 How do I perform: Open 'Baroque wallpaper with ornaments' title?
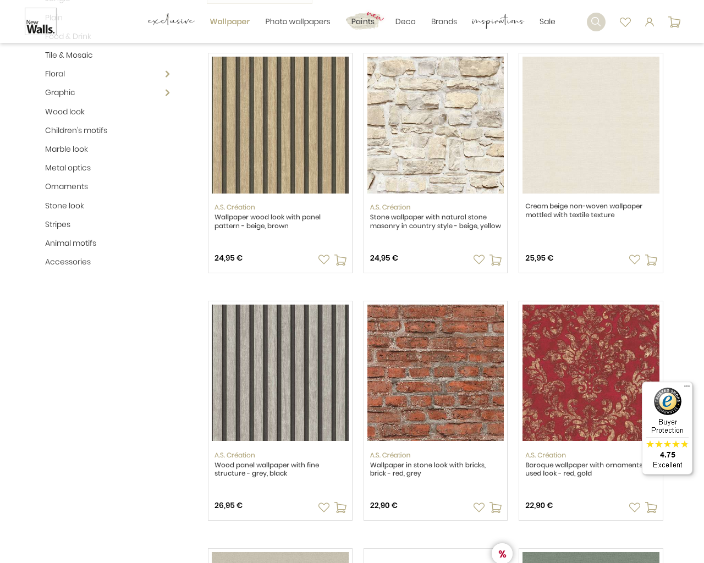[584, 469]
